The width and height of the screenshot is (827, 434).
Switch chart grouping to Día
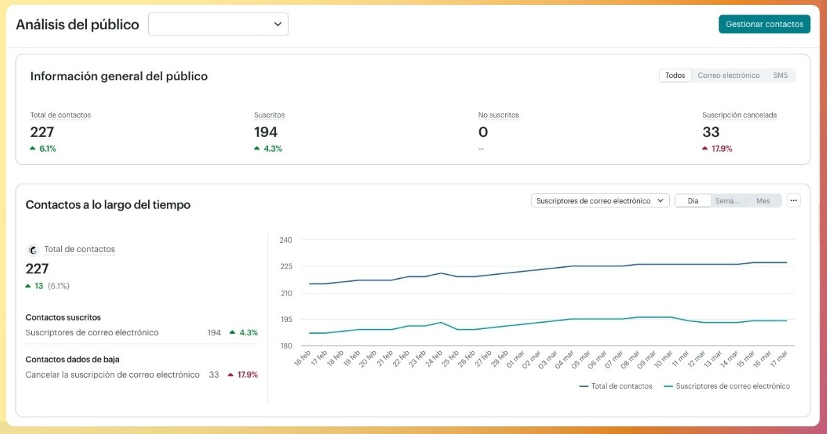[x=693, y=200]
